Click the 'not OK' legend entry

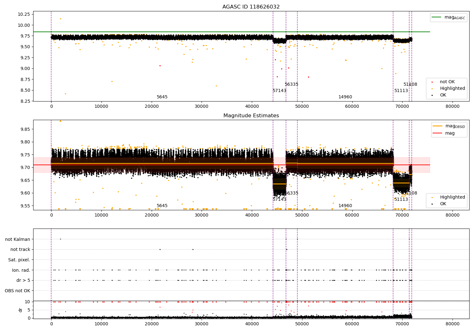coord(447,82)
